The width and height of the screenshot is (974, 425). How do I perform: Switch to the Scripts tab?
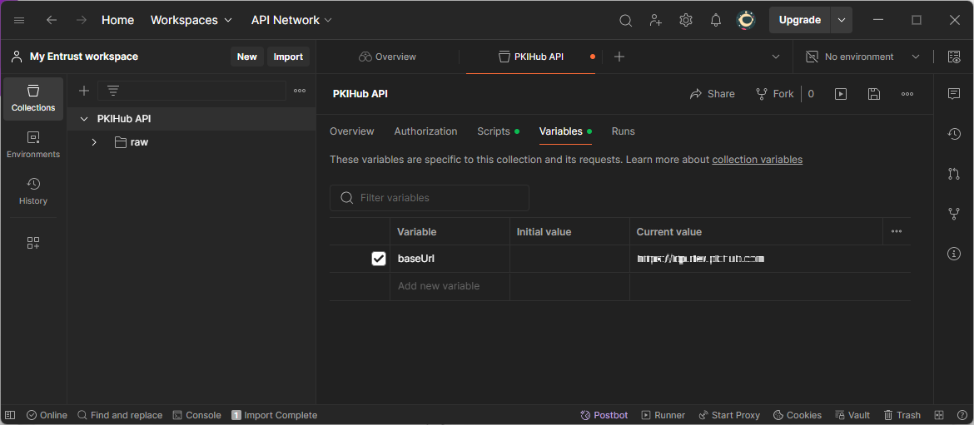[x=494, y=131]
